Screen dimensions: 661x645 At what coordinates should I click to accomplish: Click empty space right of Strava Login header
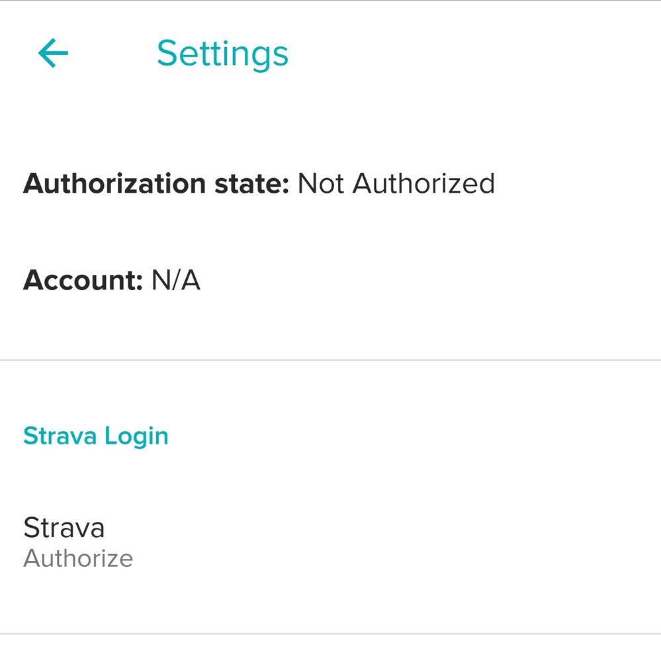click(x=410, y=436)
